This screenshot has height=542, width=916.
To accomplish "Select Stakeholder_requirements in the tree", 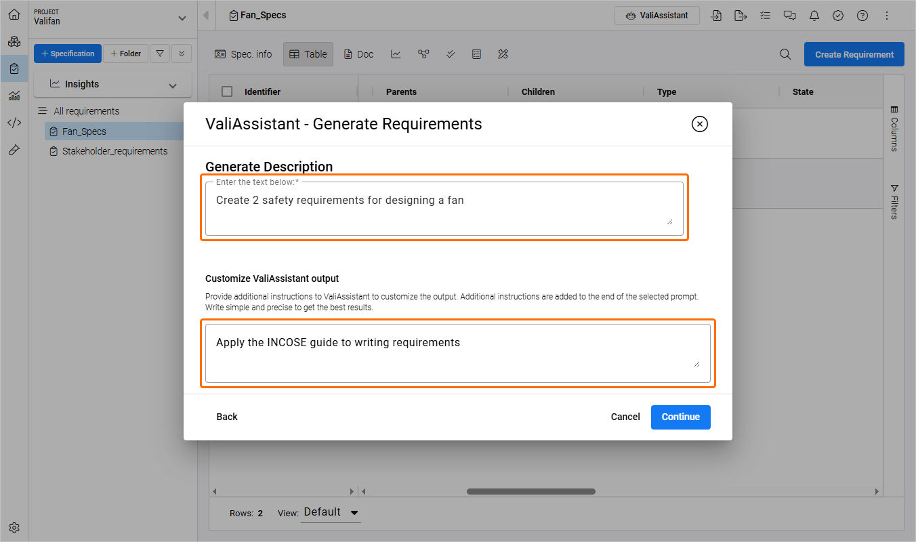I will pos(114,151).
